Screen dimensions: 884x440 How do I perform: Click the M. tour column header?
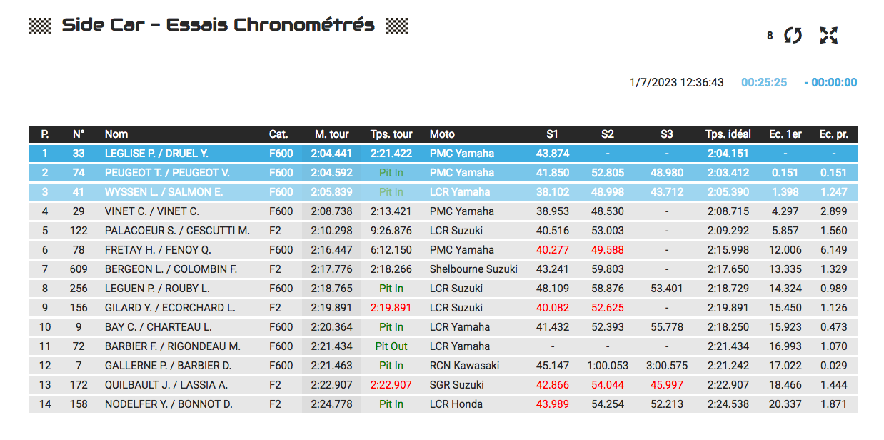click(332, 134)
